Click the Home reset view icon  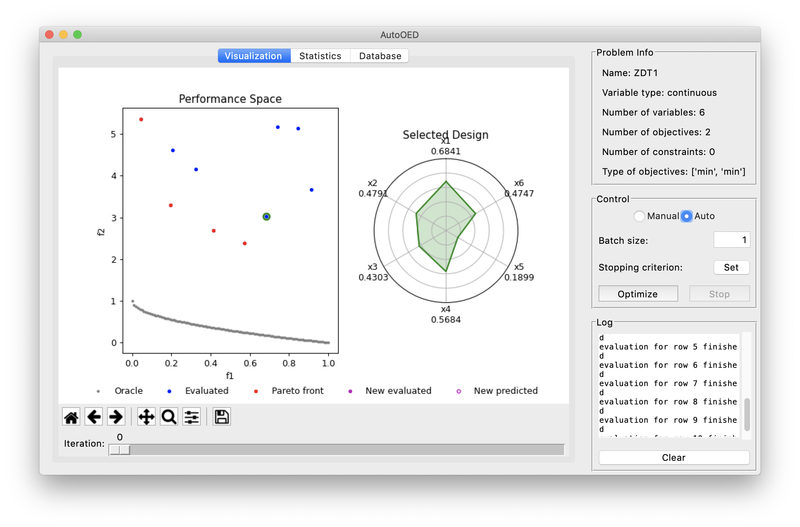coord(71,417)
